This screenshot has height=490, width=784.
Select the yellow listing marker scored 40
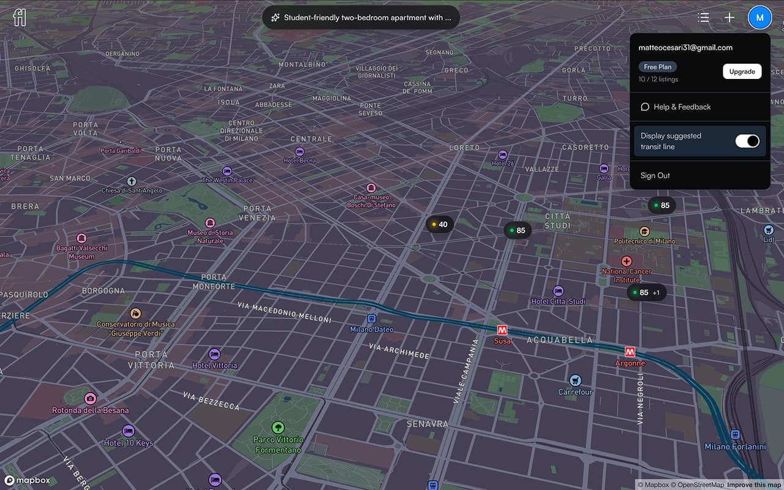coord(439,224)
